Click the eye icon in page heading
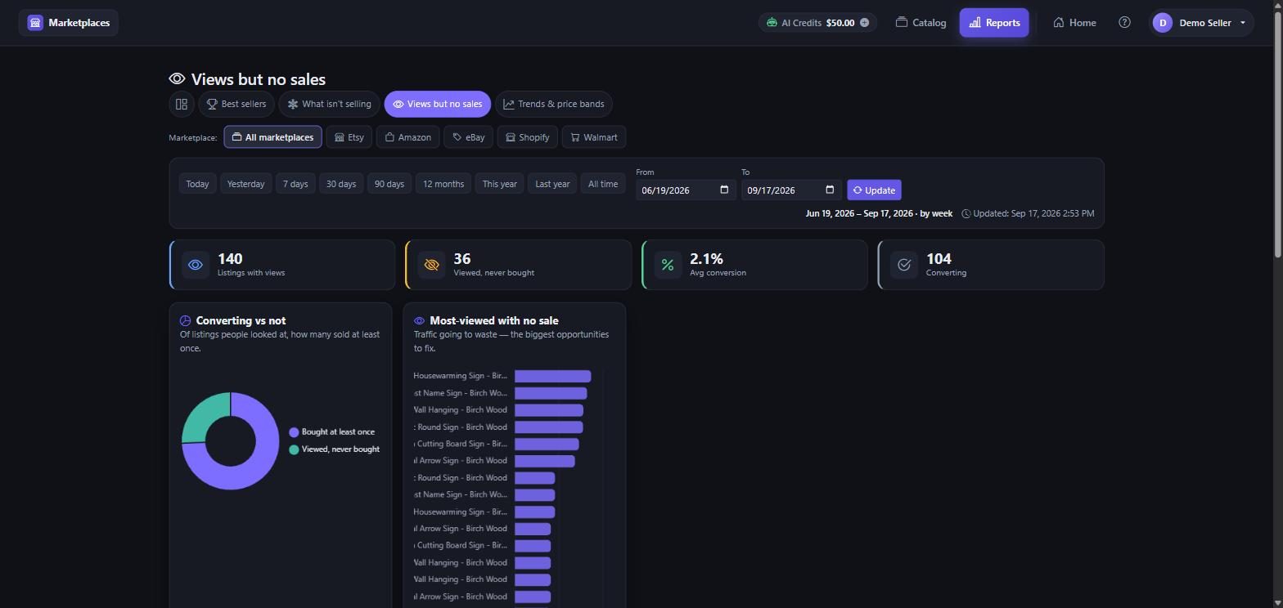This screenshot has width=1283, height=608. [x=177, y=79]
